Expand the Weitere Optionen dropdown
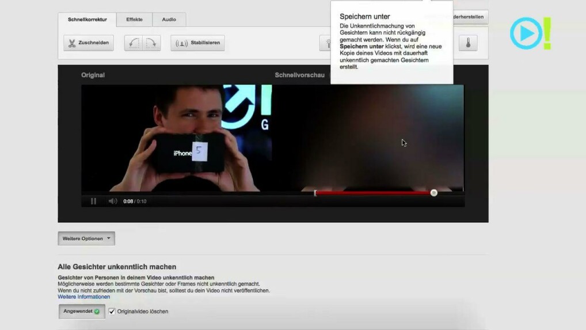Viewport: 586px width, 330px height. pyautogui.click(x=86, y=238)
